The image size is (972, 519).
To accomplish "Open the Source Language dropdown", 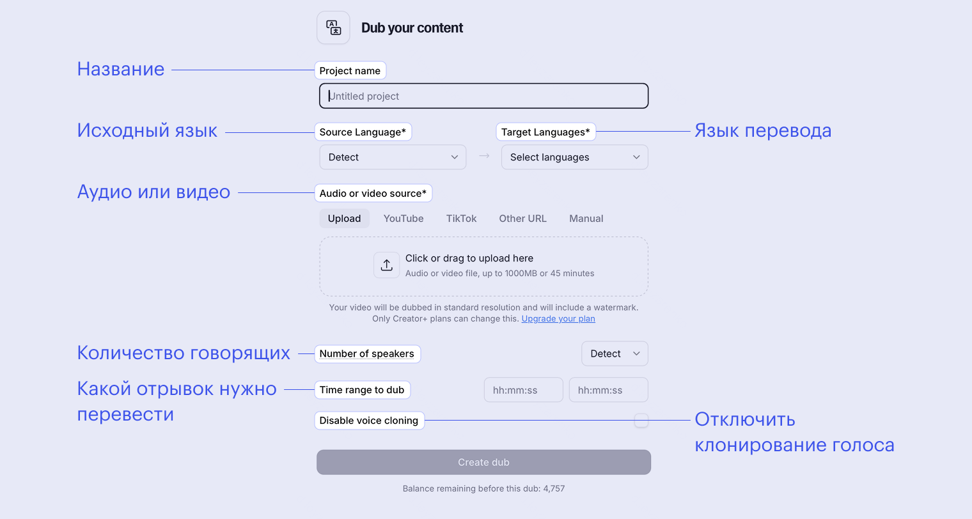I will coord(393,157).
